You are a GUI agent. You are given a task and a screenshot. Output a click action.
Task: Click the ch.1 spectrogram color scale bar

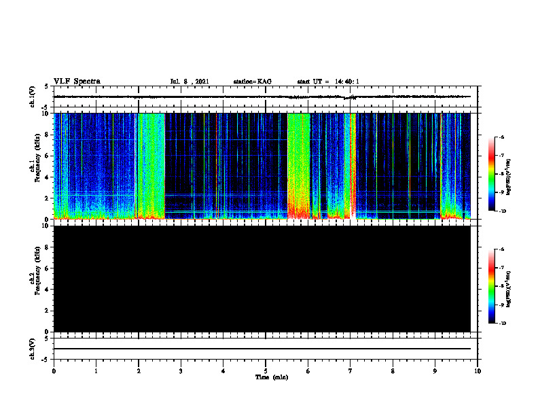491,174
